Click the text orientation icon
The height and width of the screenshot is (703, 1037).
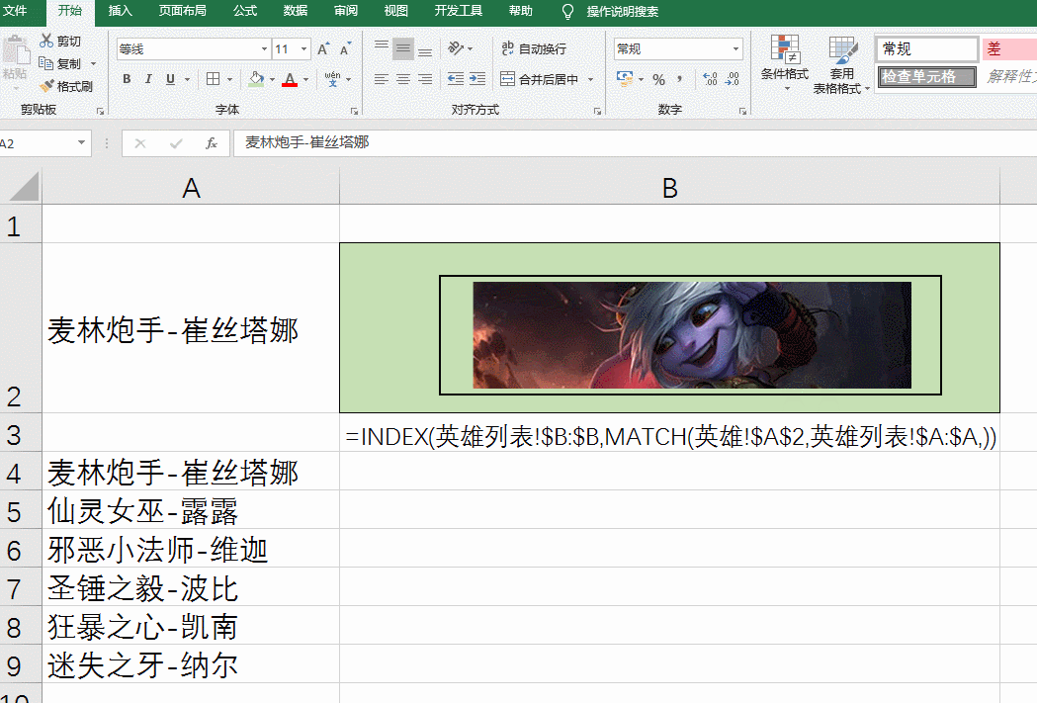pyautogui.click(x=456, y=48)
